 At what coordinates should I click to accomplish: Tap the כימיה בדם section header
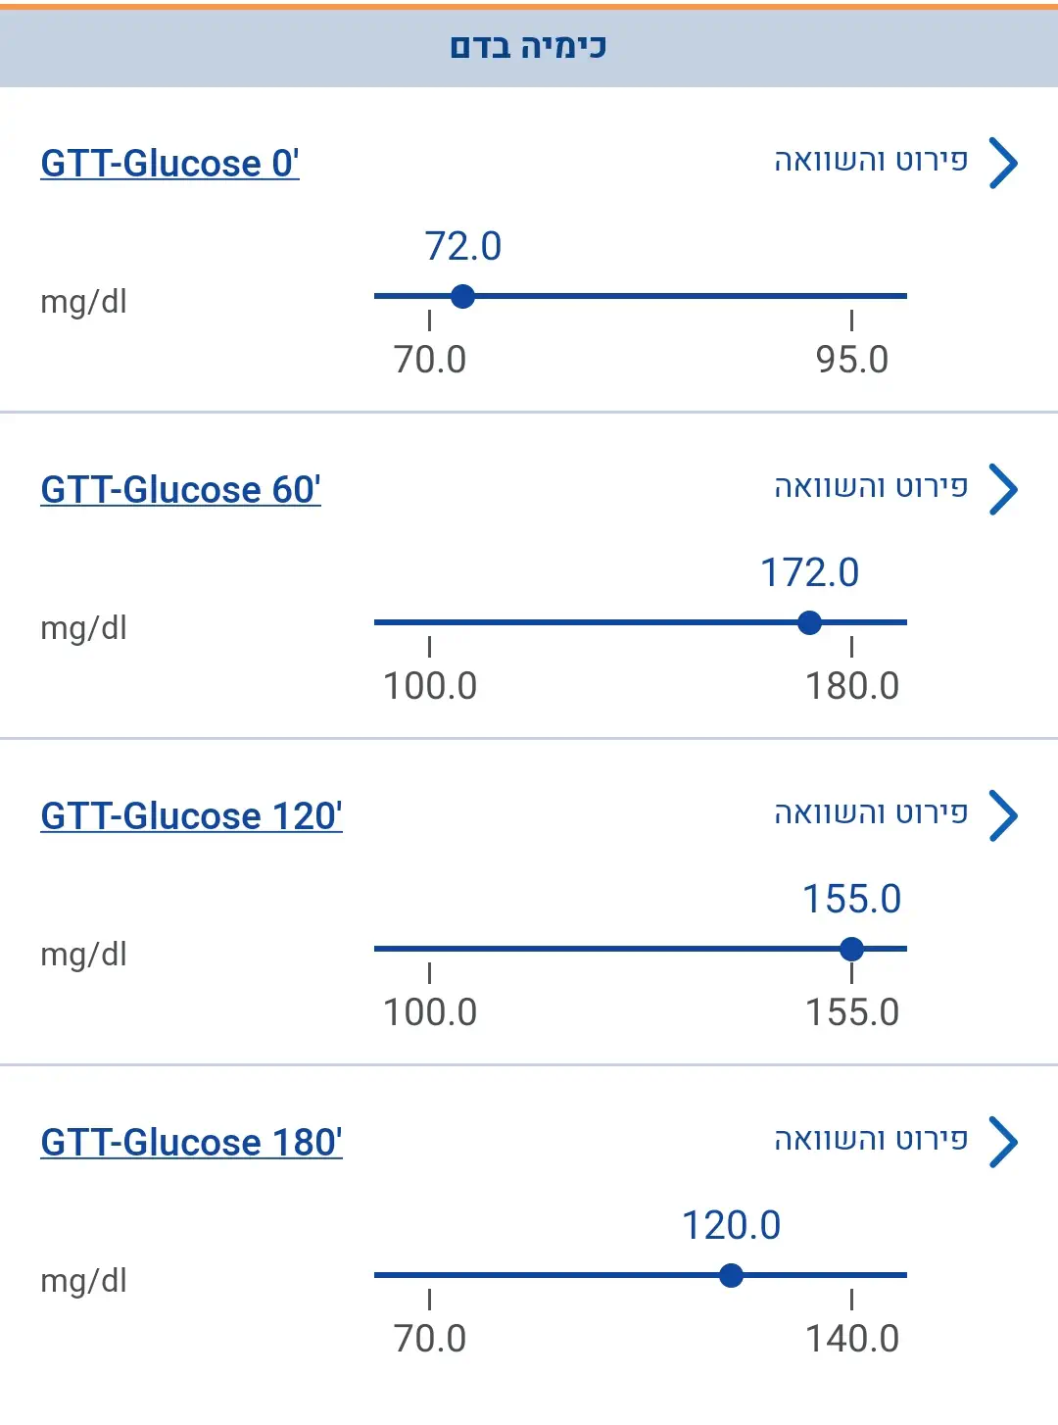pos(529,47)
